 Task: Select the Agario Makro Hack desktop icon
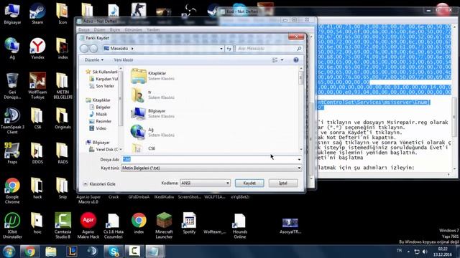(x=88, y=226)
